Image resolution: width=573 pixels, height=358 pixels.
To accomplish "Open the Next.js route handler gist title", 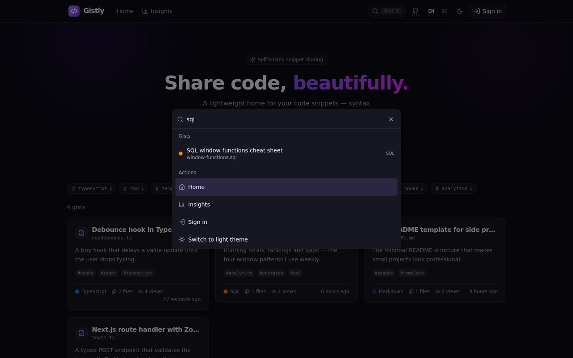I will tap(146, 329).
